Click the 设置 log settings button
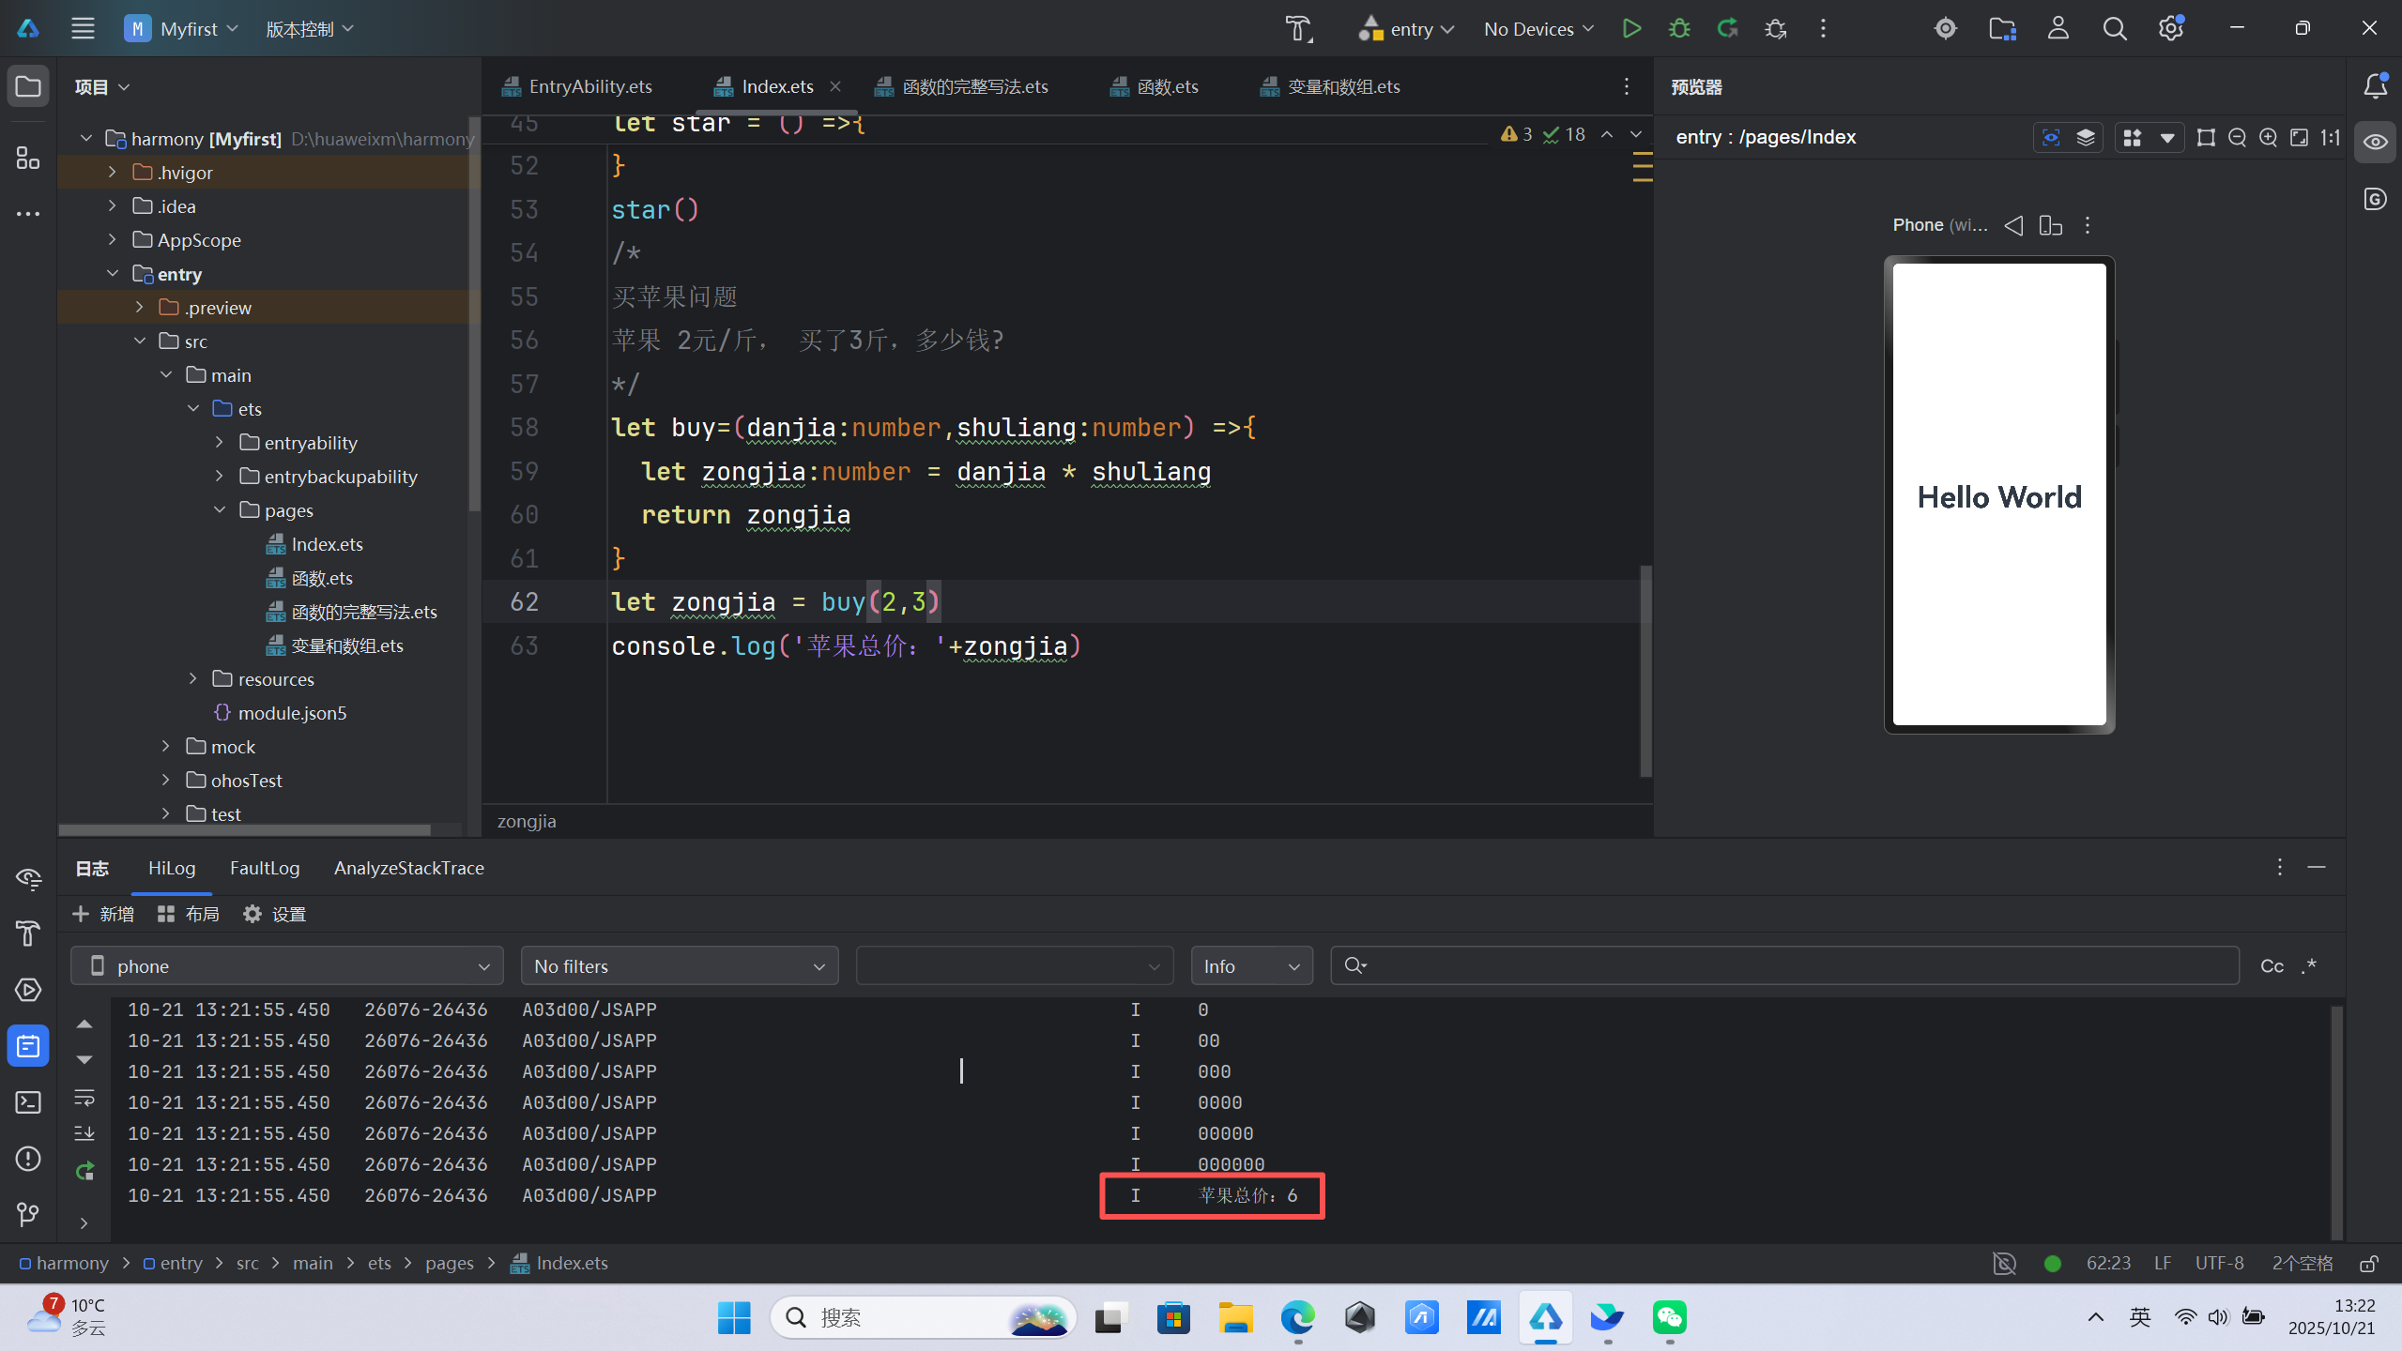 coord(274,914)
